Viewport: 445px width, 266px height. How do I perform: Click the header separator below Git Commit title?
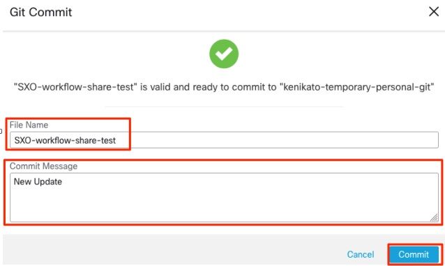224,31
